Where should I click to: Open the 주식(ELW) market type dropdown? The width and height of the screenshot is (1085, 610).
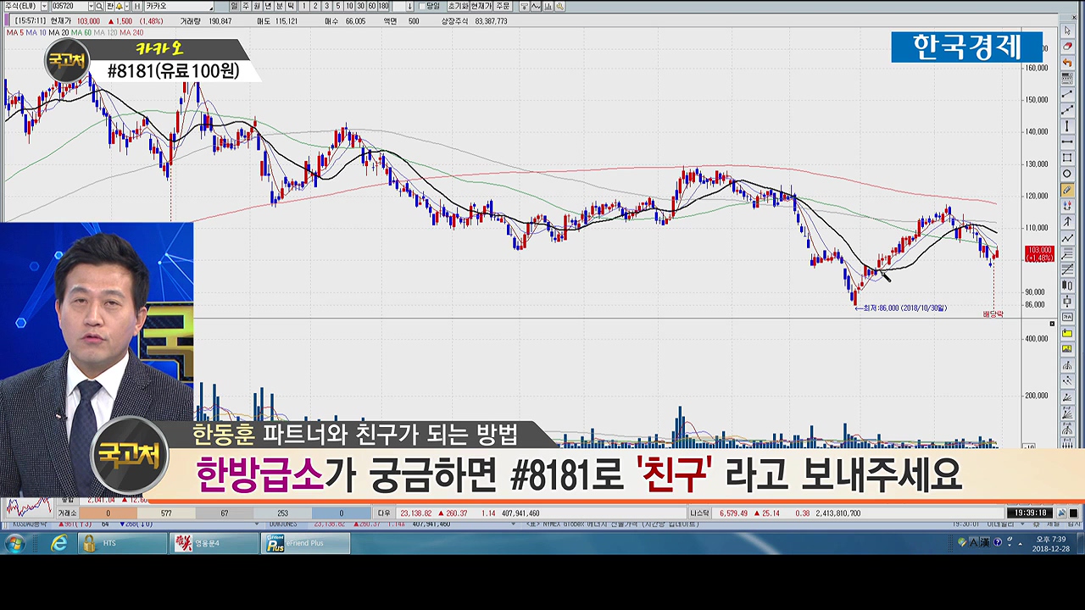tap(42, 6)
